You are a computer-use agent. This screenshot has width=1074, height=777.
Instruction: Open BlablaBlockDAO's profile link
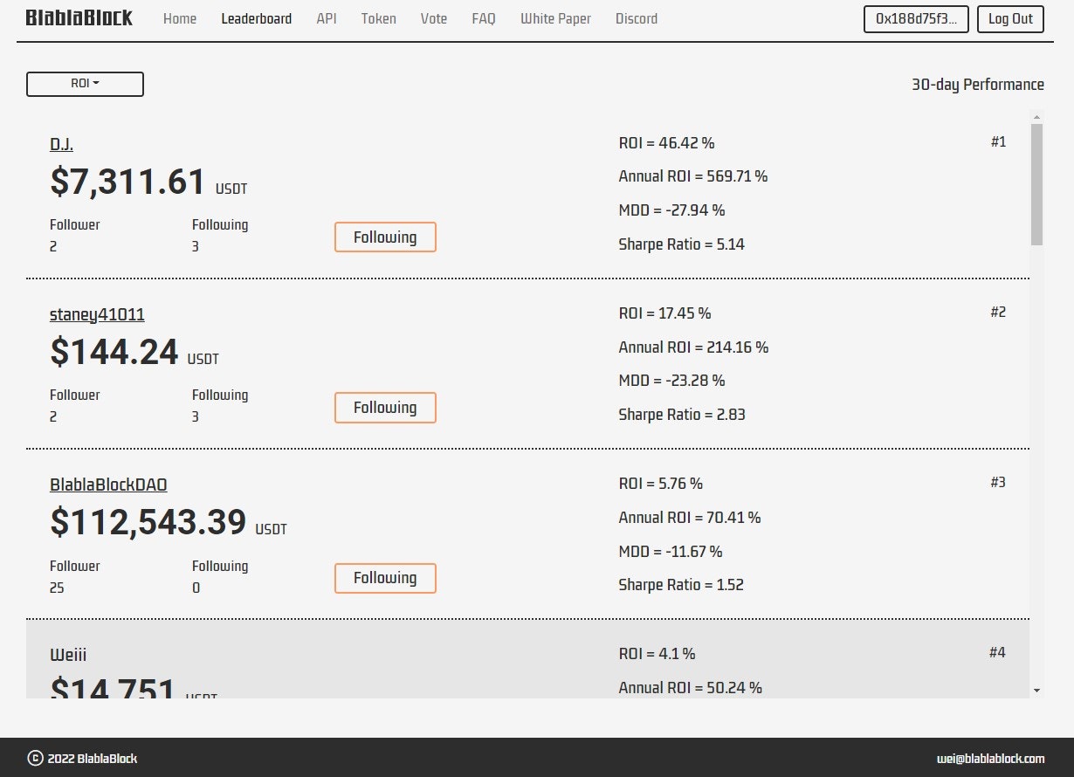tap(108, 485)
